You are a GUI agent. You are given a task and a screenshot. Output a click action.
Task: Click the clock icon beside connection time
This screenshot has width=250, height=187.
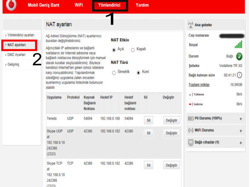(239, 75)
